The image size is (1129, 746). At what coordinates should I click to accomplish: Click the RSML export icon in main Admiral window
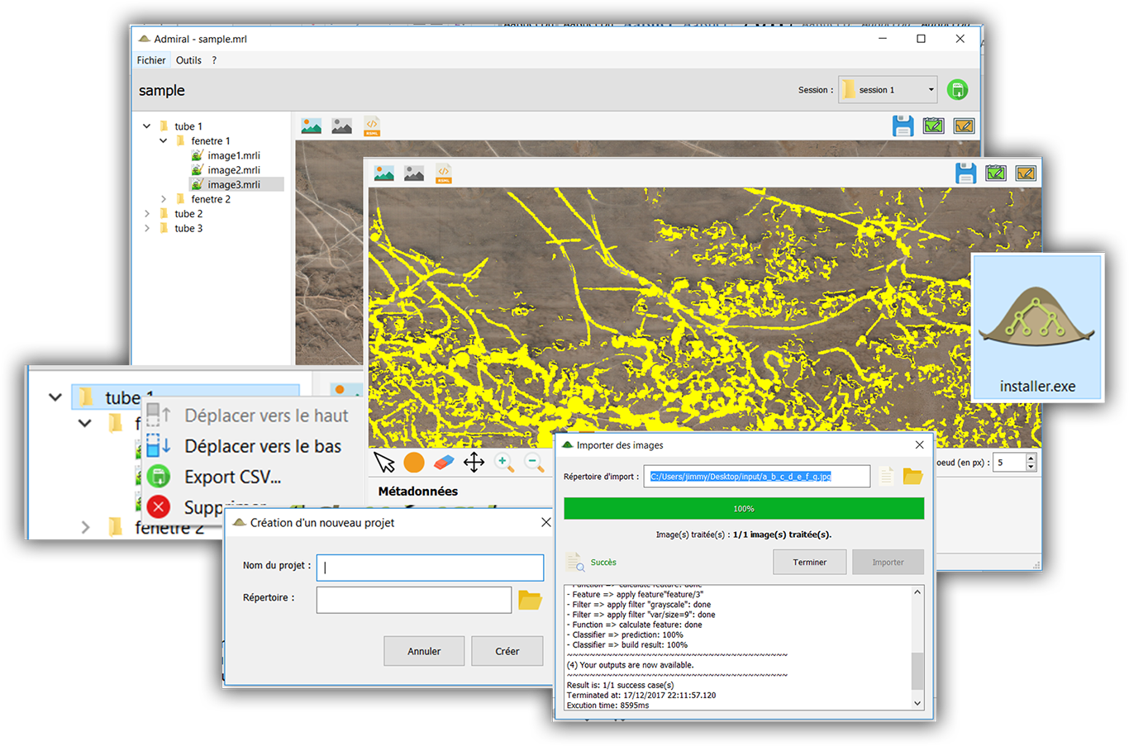372,126
